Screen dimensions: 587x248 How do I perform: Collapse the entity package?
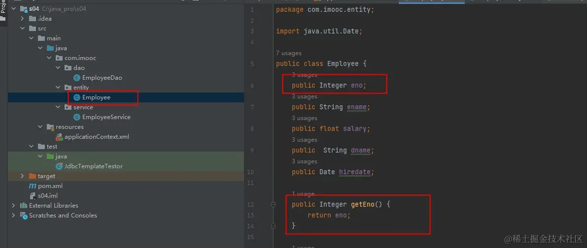[x=58, y=88]
